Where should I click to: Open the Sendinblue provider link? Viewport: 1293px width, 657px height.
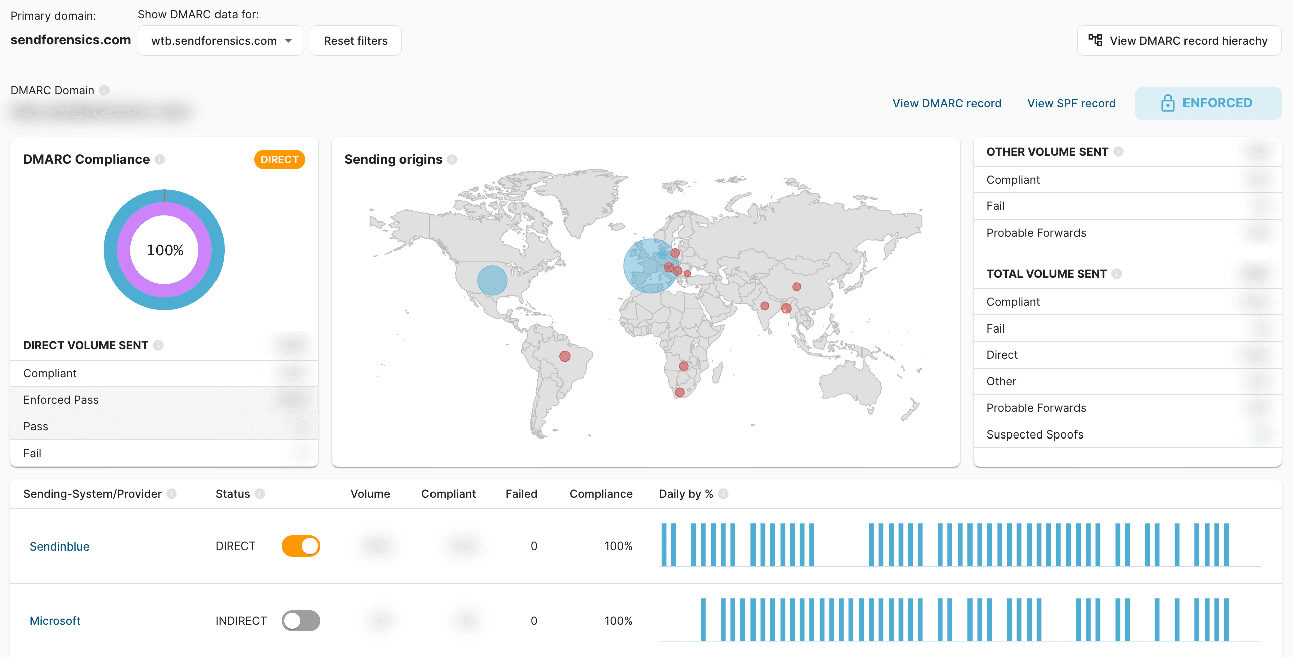[x=59, y=546]
